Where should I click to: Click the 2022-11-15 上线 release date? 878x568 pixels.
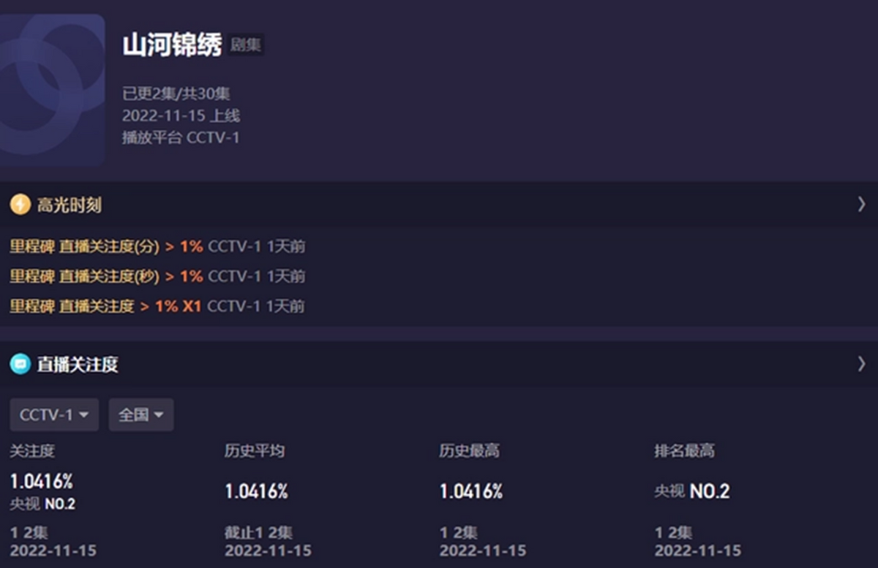click(181, 116)
